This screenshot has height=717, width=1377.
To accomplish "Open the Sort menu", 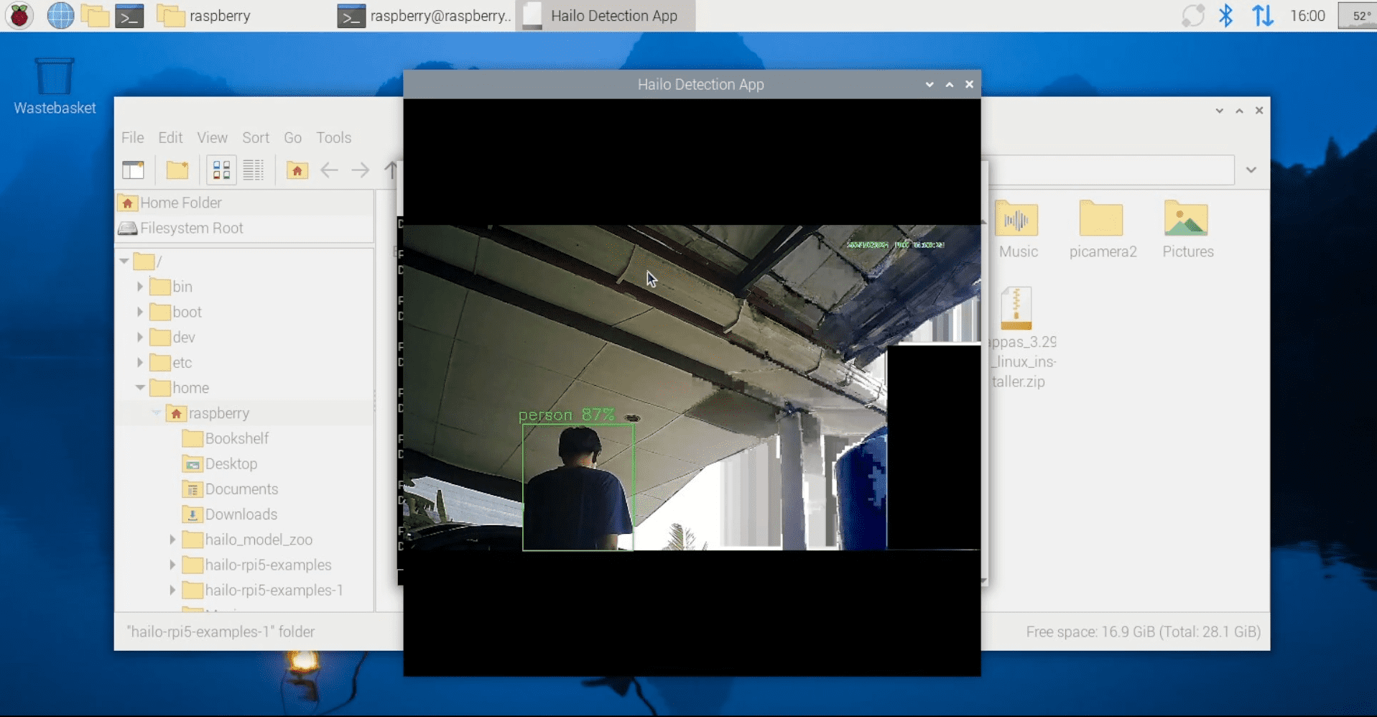I will pos(256,137).
